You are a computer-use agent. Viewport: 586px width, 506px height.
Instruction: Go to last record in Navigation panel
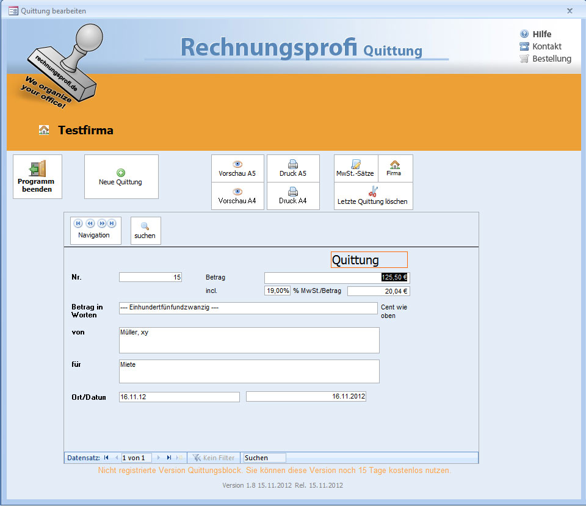112,223
